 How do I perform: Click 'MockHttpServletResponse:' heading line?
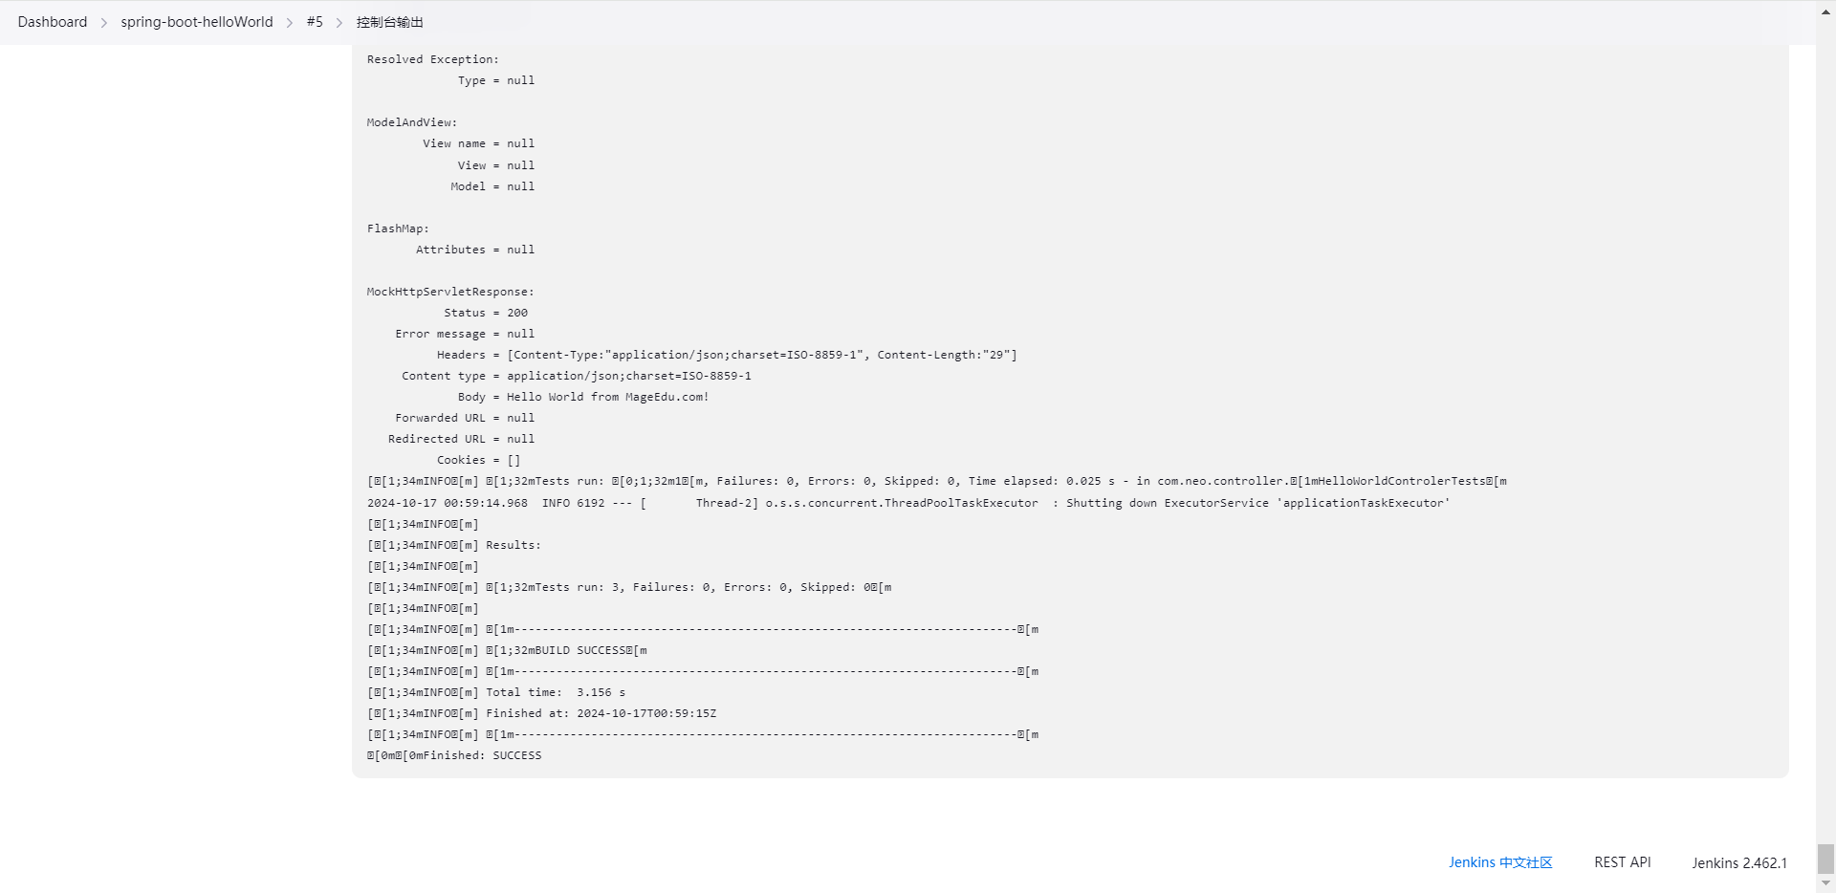tap(450, 292)
